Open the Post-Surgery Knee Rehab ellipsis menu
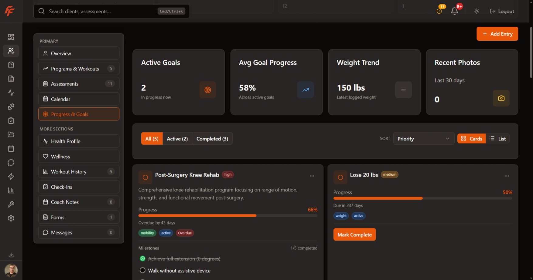The height and width of the screenshot is (280, 533). point(312,176)
